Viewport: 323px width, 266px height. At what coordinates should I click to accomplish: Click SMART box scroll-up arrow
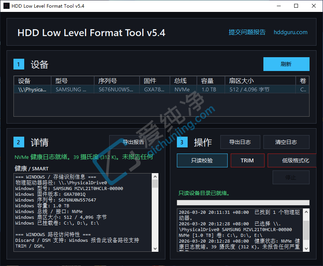[155, 177]
